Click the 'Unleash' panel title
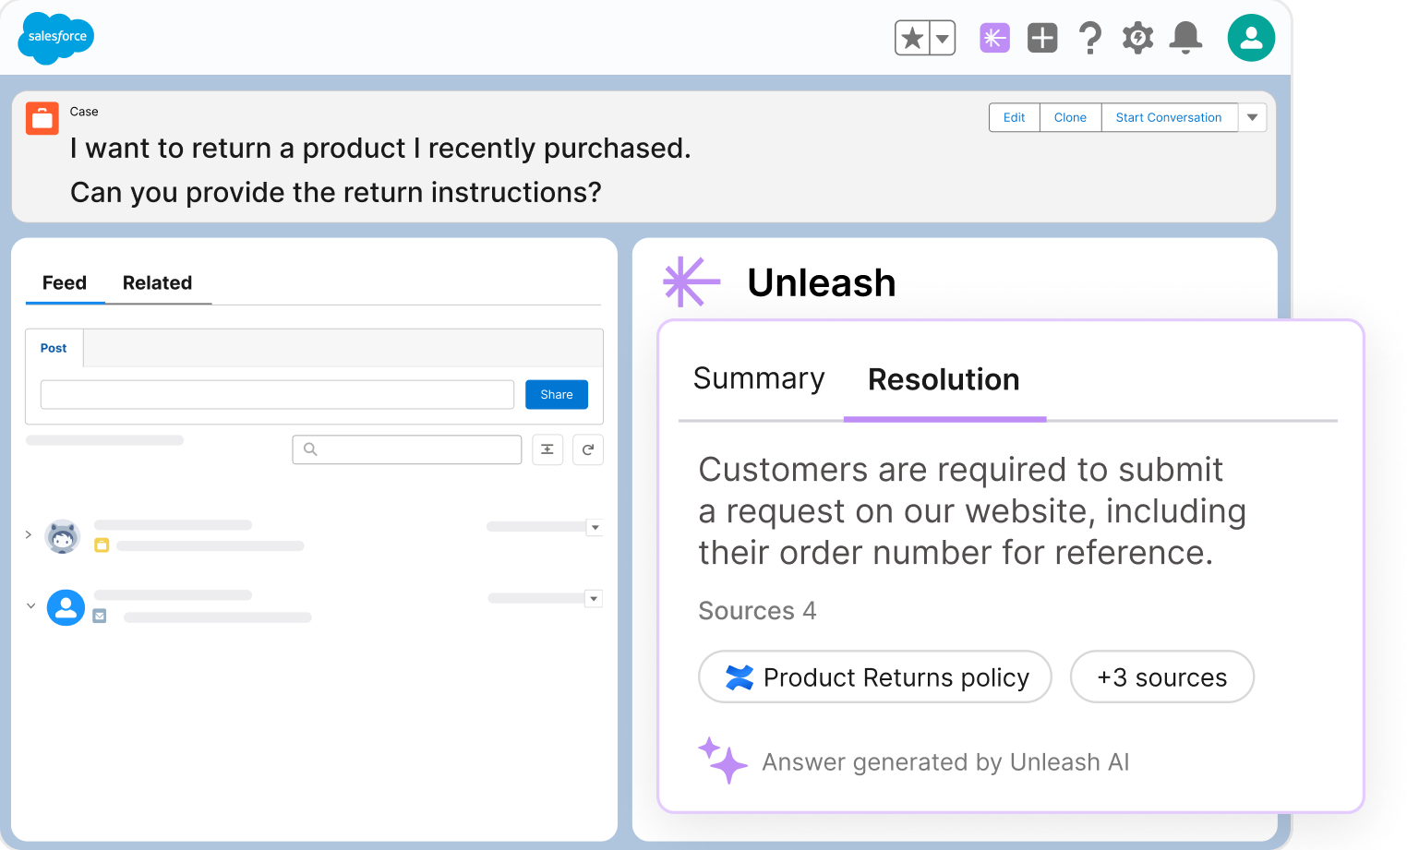Viewport: 1407px width, 850px height. [x=822, y=282]
